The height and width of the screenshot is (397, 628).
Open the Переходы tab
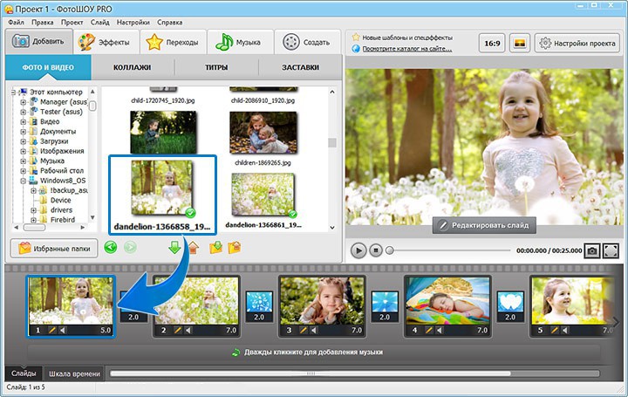point(174,42)
